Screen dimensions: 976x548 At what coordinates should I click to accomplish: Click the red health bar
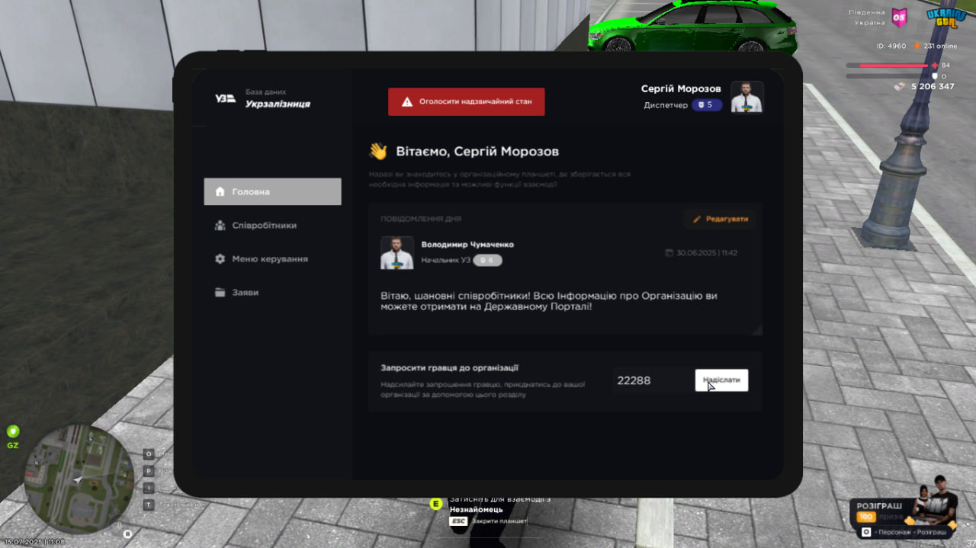(888, 66)
